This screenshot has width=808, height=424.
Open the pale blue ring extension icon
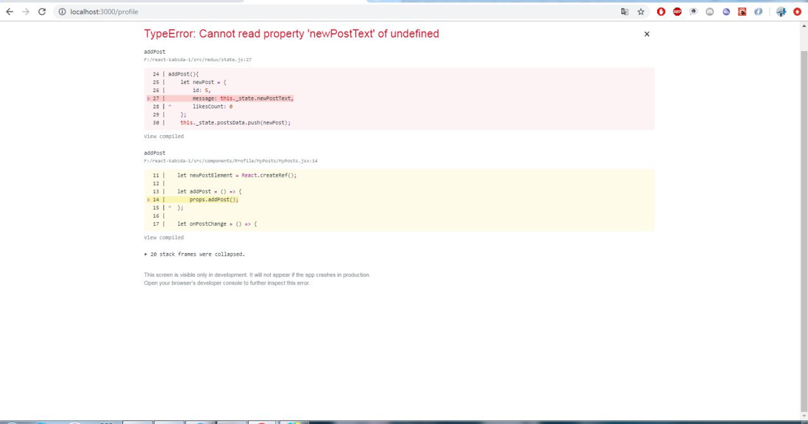pyautogui.click(x=758, y=11)
